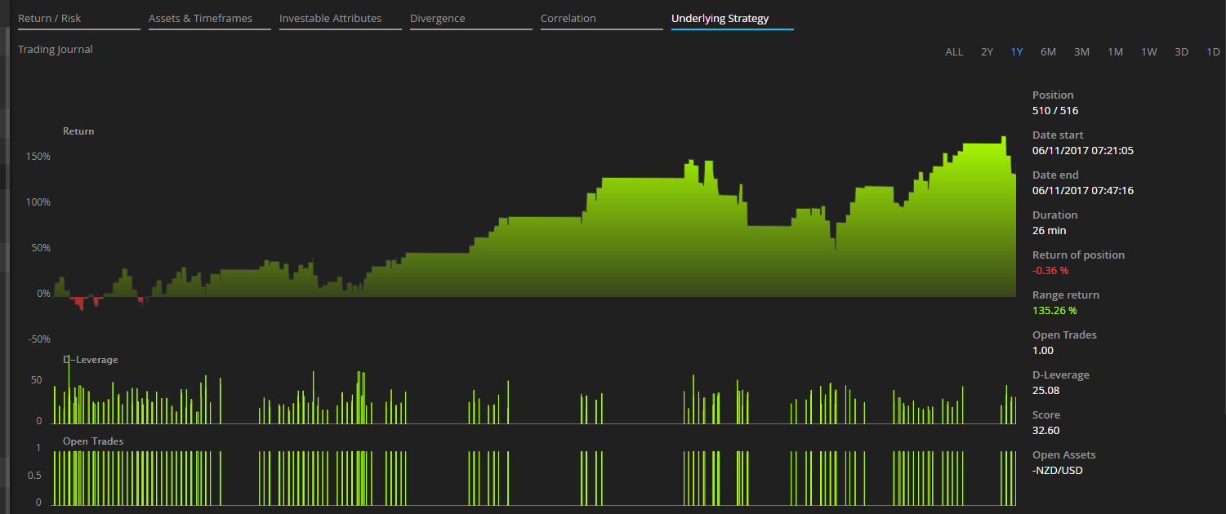The image size is (1226, 514).
Task: Open the Investable Attributes tab
Action: coord(330,19)
